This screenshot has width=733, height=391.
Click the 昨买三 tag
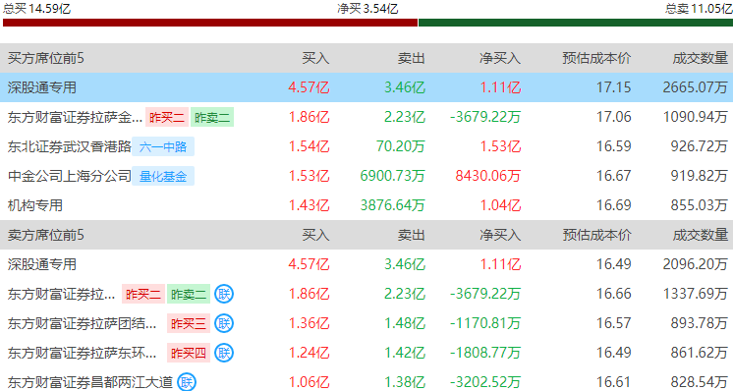tap(189, 323)
